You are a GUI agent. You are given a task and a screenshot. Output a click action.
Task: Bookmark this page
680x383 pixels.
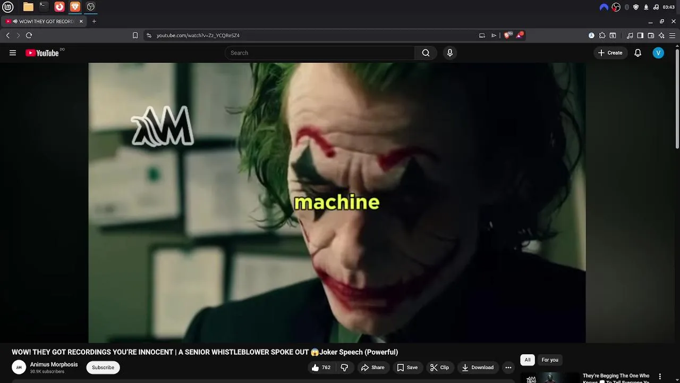tap(135, 35)
